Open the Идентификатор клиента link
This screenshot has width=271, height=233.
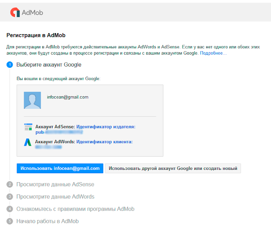(105, 142)
